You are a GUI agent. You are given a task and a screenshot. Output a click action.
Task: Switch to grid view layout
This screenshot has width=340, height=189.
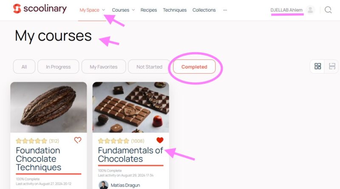pyautogui.click(x=317, y=66)
